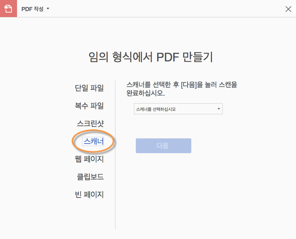Click the Create PDF icon in header
The height and width of the screenshot is (239, 296).
tap(8, 9)
